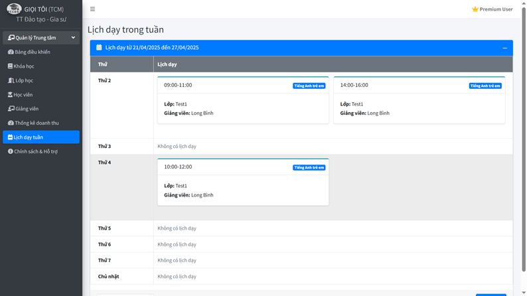Image resolution: width=527 pixels, height=296 pixels.
Task: Click the Thống kê doanh thu icon
Action: pyautogui.click(x=11, y=123)
